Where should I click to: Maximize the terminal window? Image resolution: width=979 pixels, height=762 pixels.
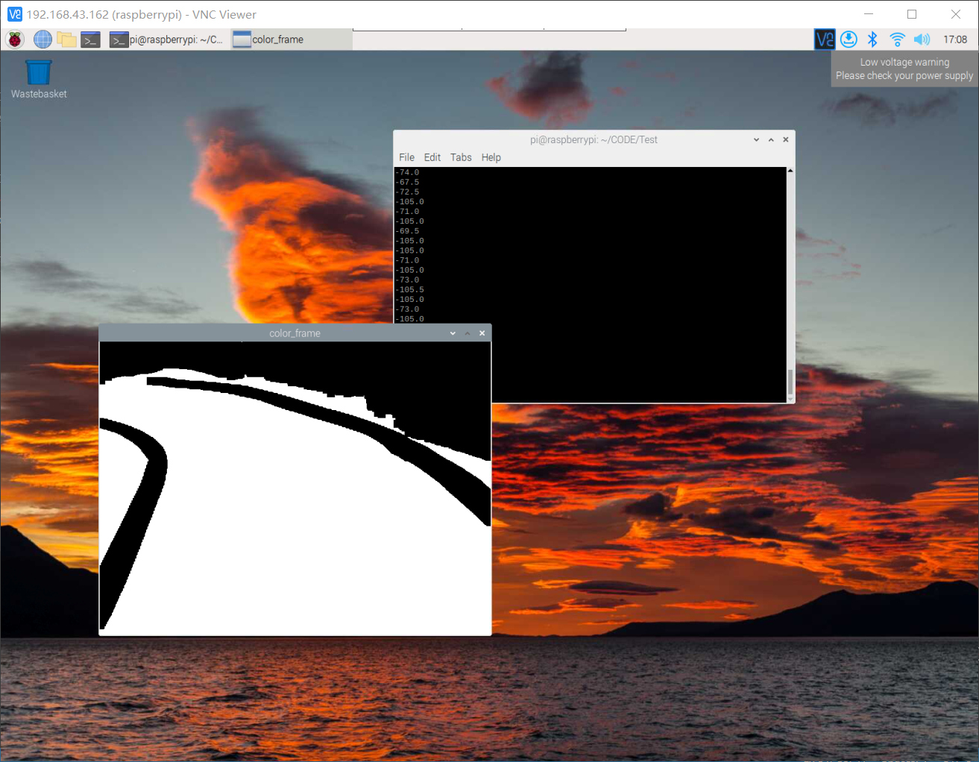coord(771,139)
